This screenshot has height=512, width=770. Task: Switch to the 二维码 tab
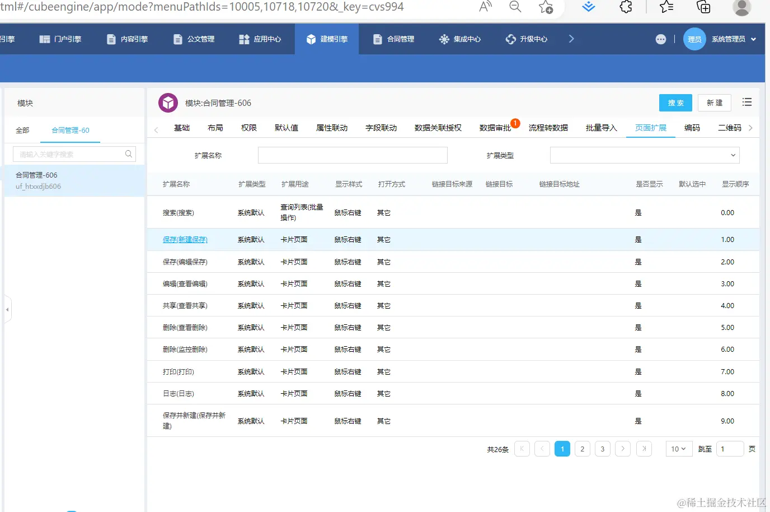(730, 128)
